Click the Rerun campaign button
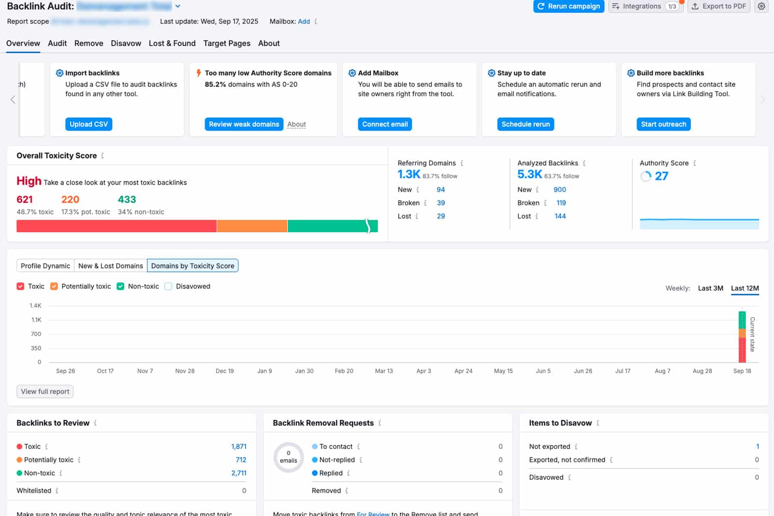This screenshot has height=516, width=774. pos(568,6)
